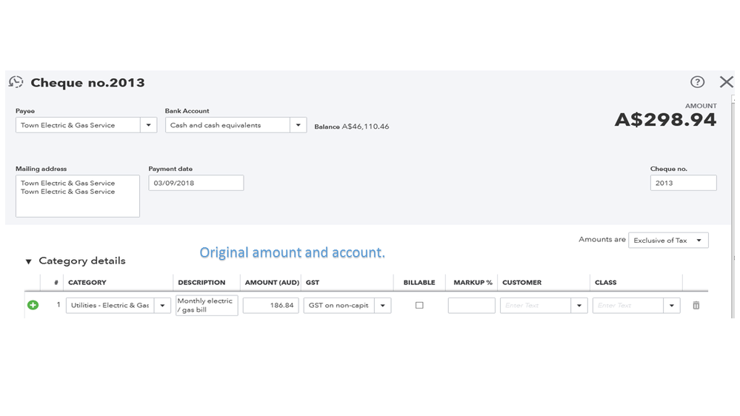Click the Markup % input box

pyautogui.click(x=471, y=305)
